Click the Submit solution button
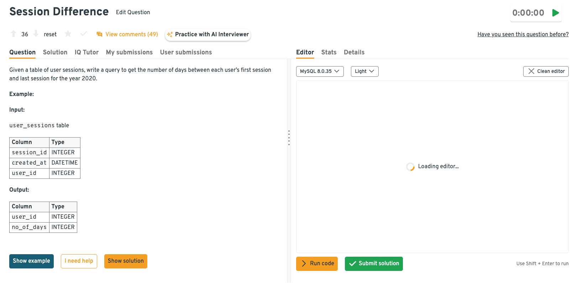This screenshot has height=283, width=578. (374, 263)
